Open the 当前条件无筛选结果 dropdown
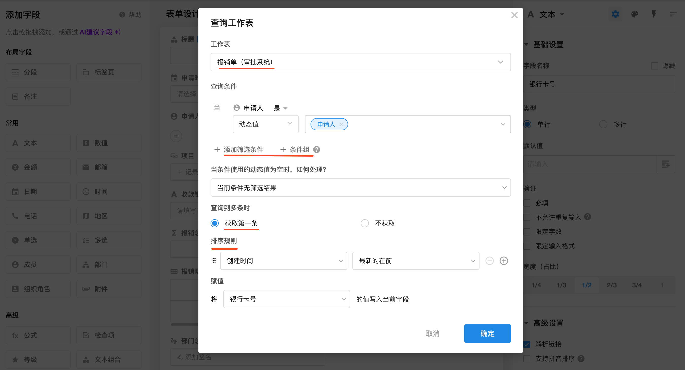This screenshot has width=685, height=370. (x=361, y=188)
